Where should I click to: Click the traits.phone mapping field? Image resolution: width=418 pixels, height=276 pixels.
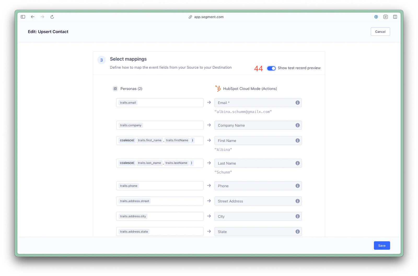[170, 186]
